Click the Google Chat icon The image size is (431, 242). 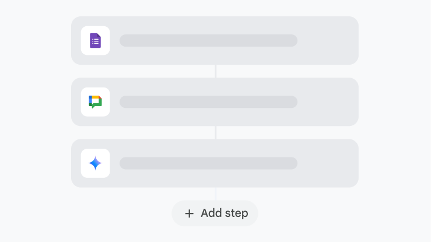(x=95, y=102)
